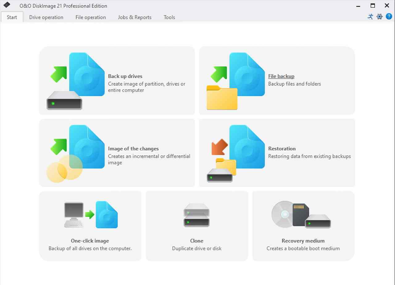Click the Clone stacked drives icon
395x285 pixels.
pyautogui.click(x=197, y=215)
